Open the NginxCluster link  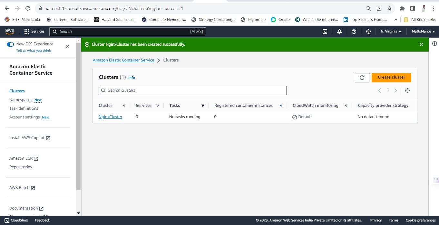(x=110, y=117)
